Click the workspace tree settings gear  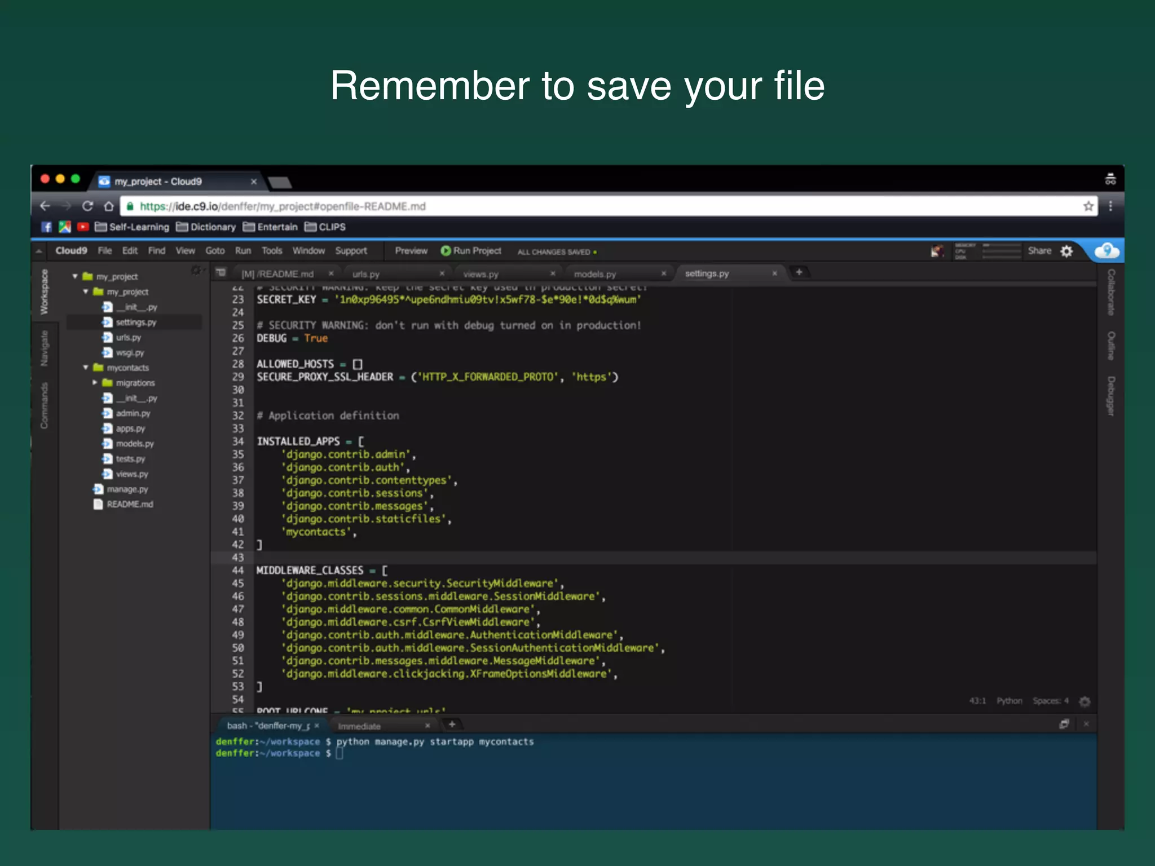[196, 271]
